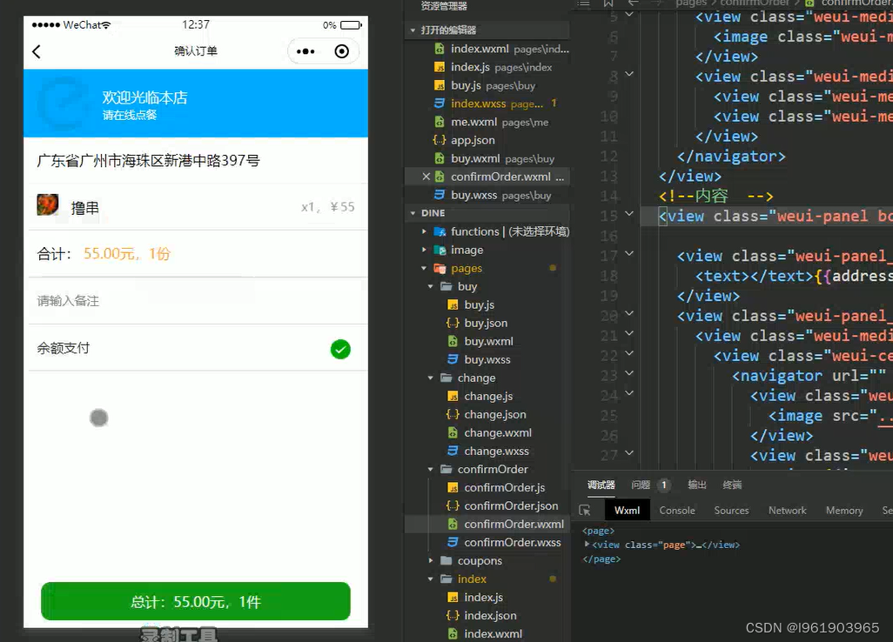Collapse the pages folder
Screen dimensions: 893x642
[x=424, y=268]
